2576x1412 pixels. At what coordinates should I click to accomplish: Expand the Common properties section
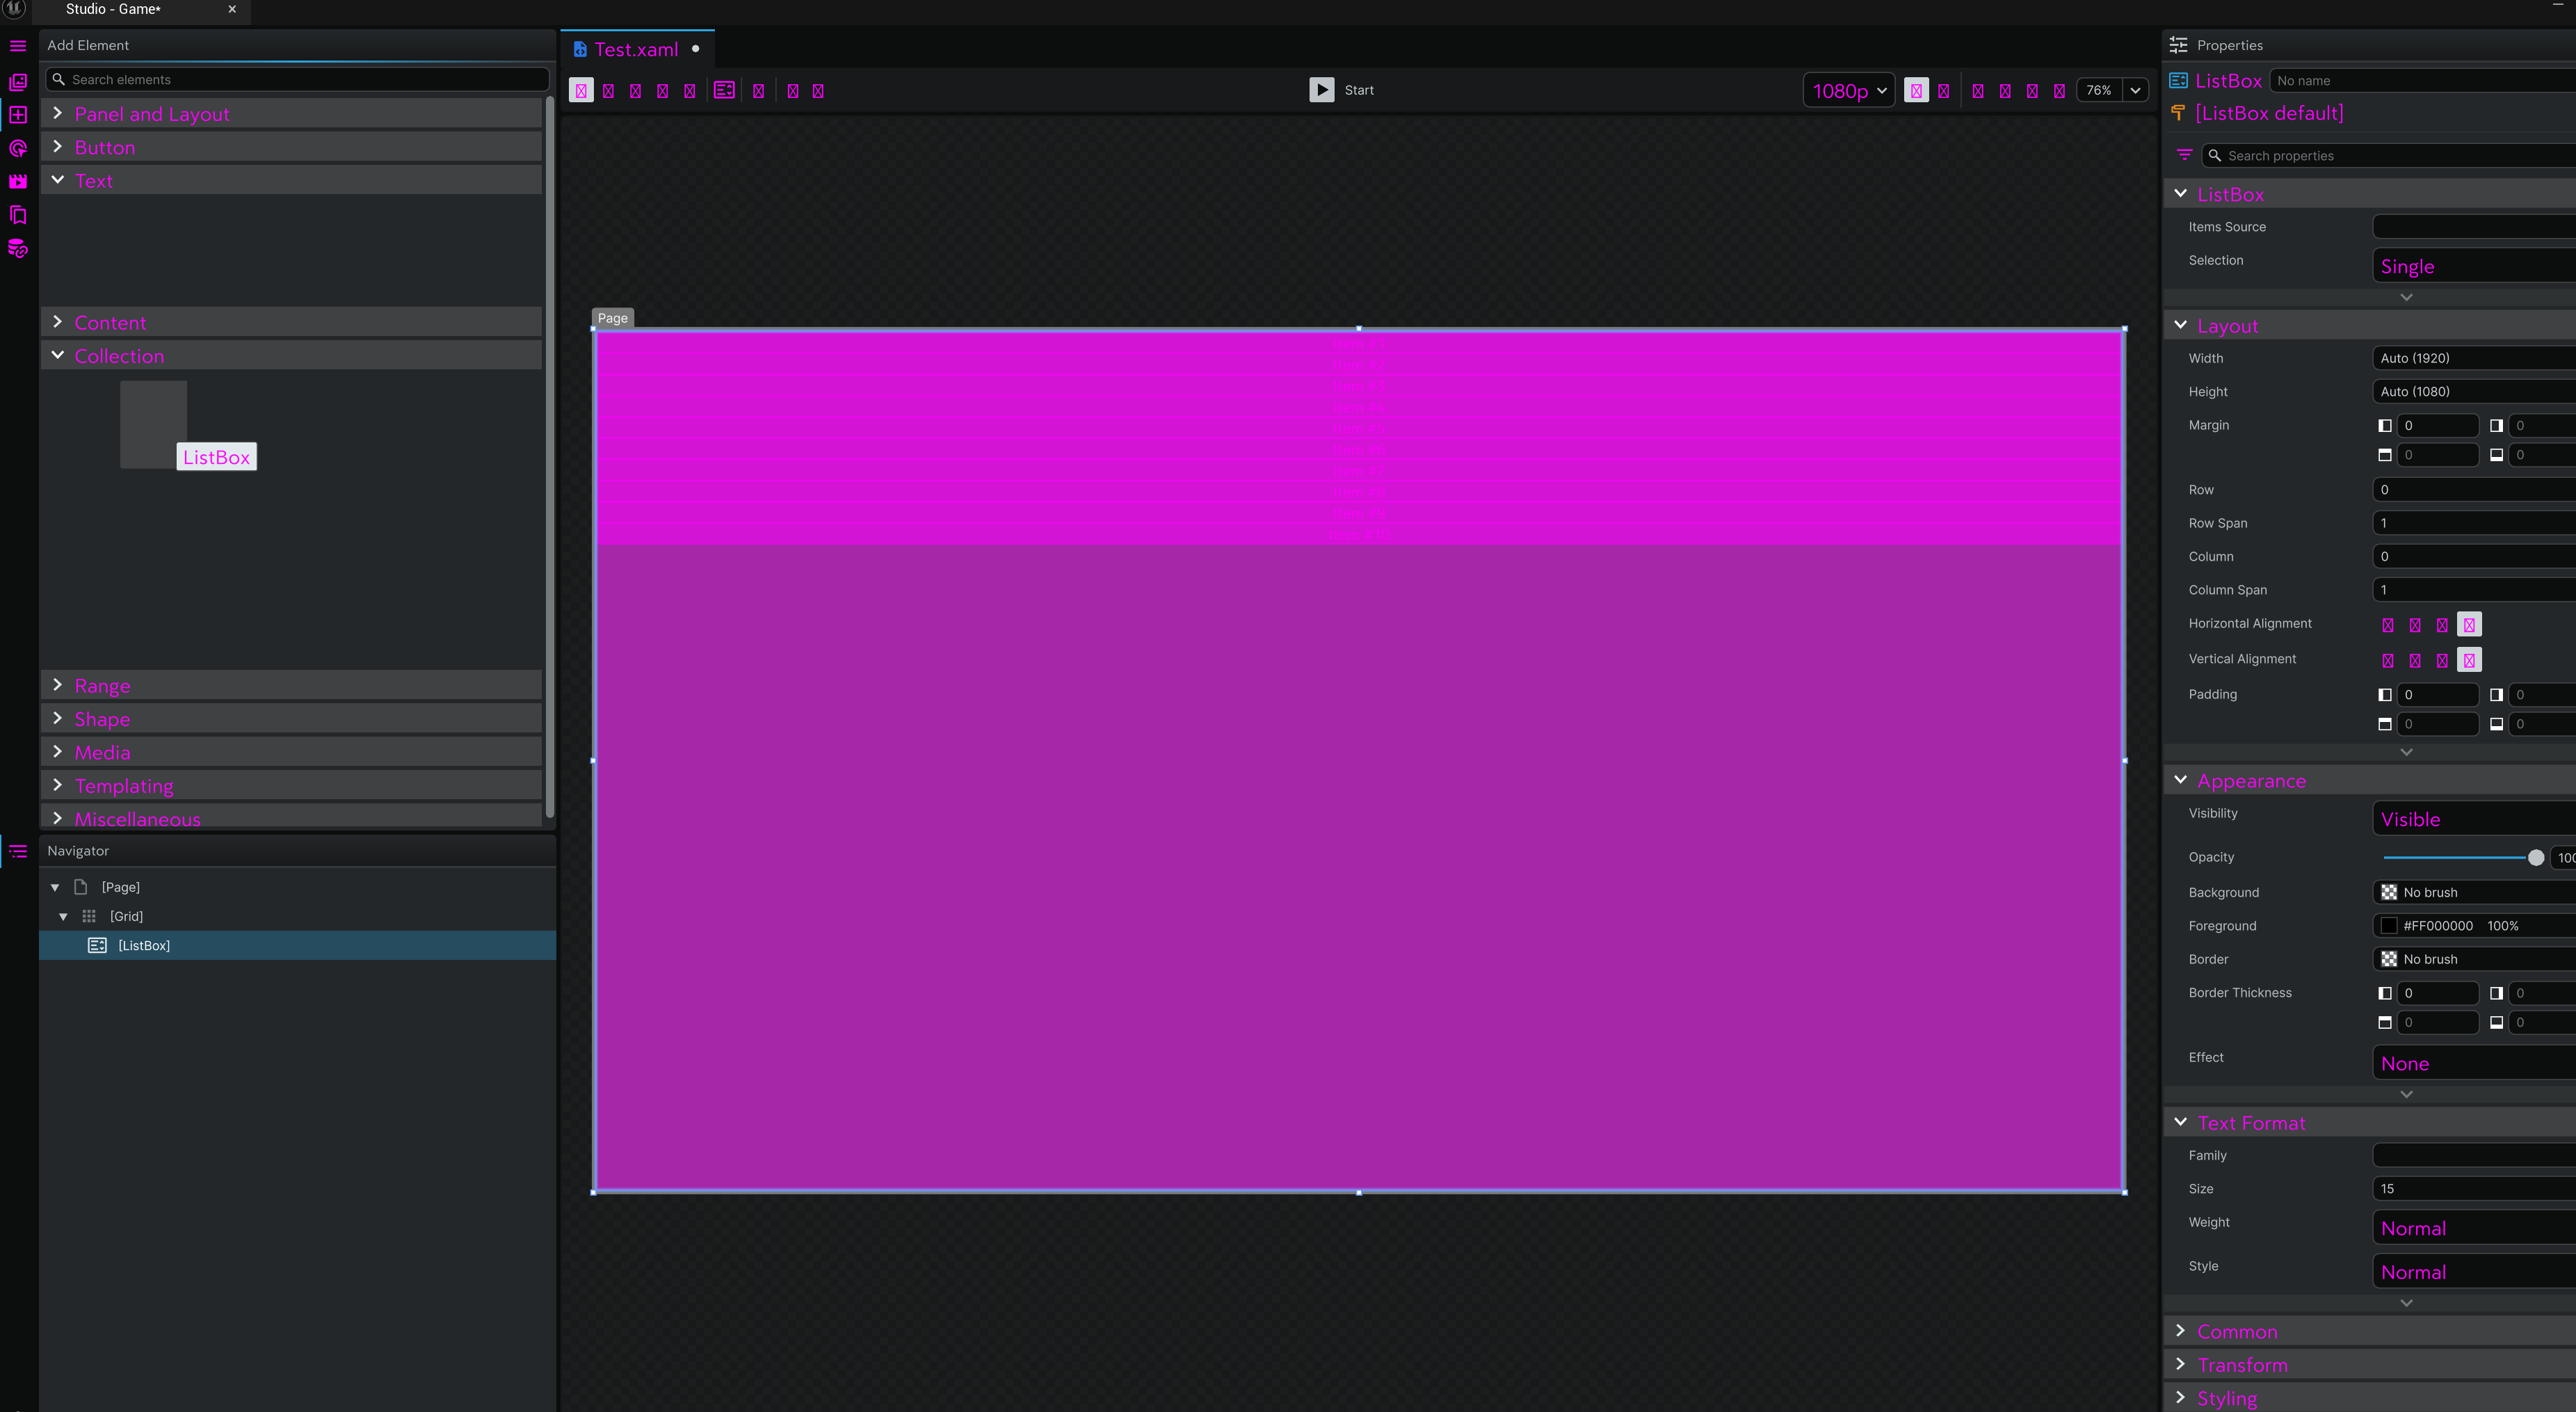coord(2370,1332)
